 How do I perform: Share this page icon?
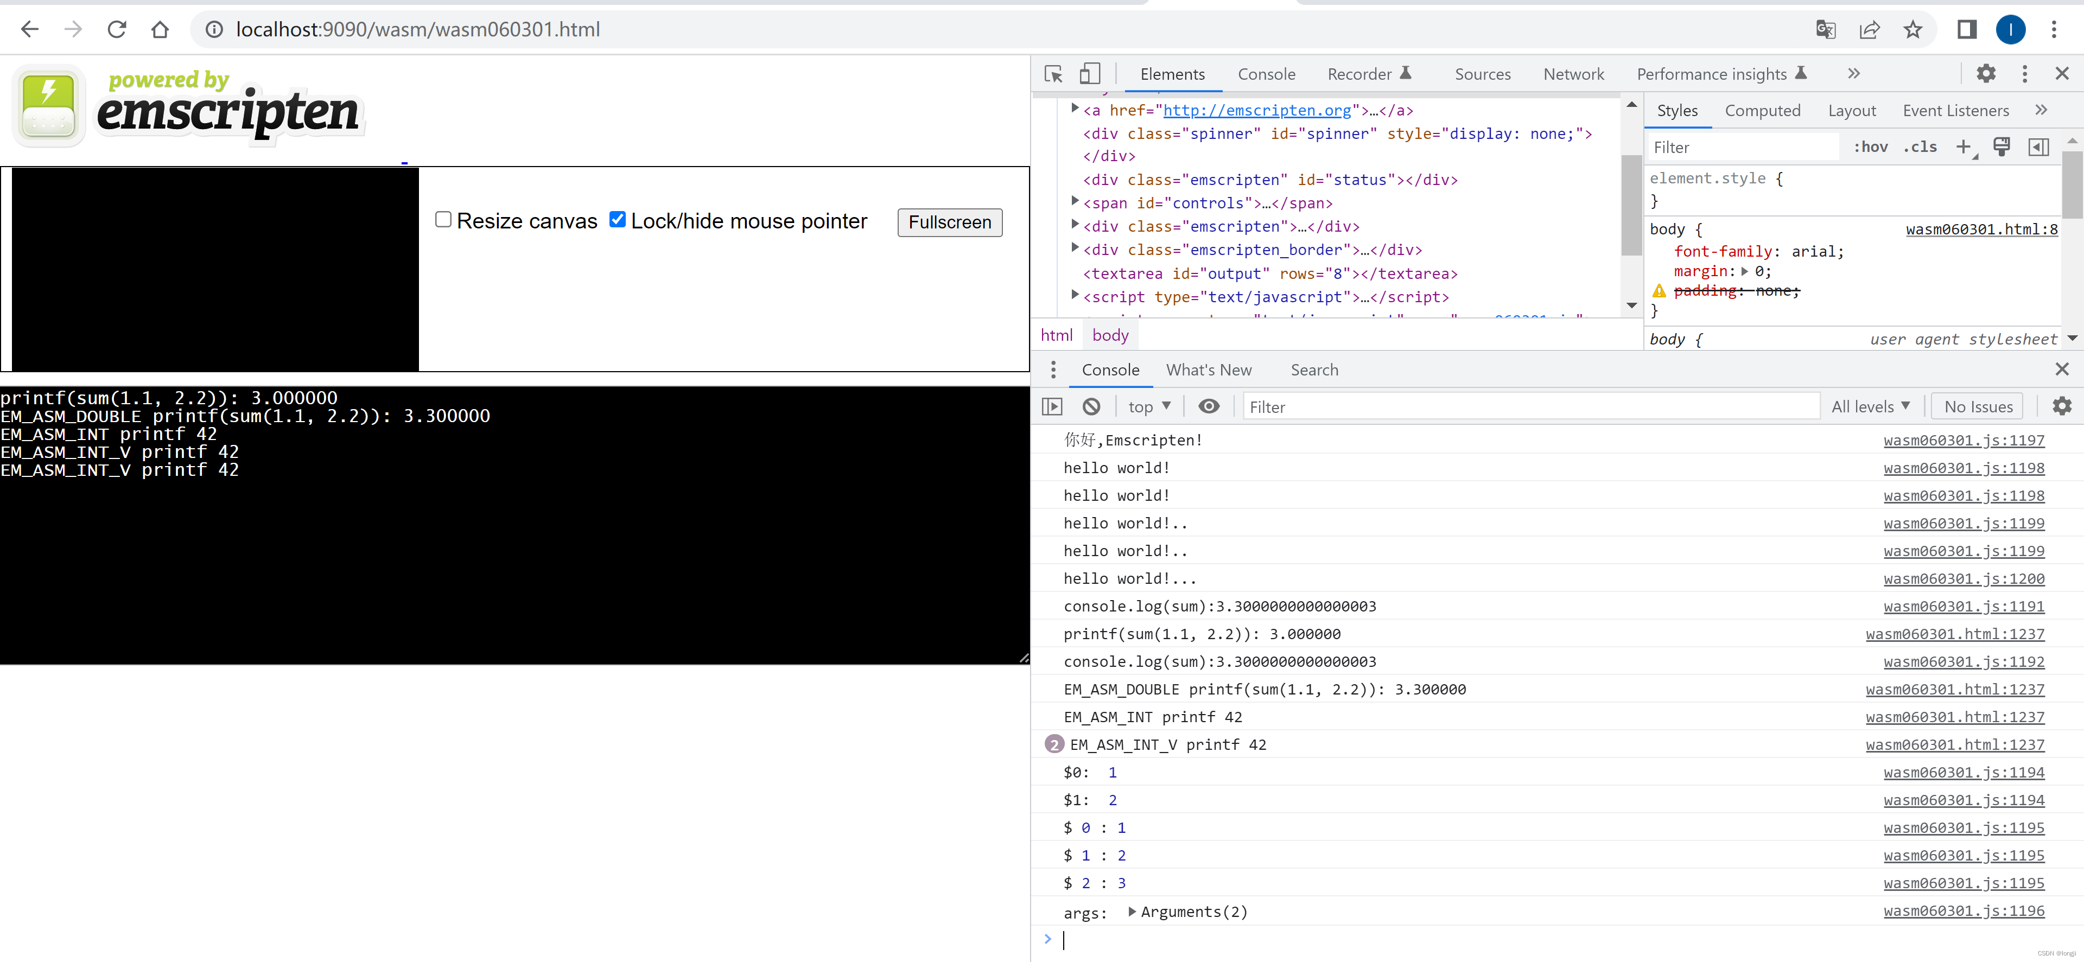pyautogui.click(x=1870, y=30)
